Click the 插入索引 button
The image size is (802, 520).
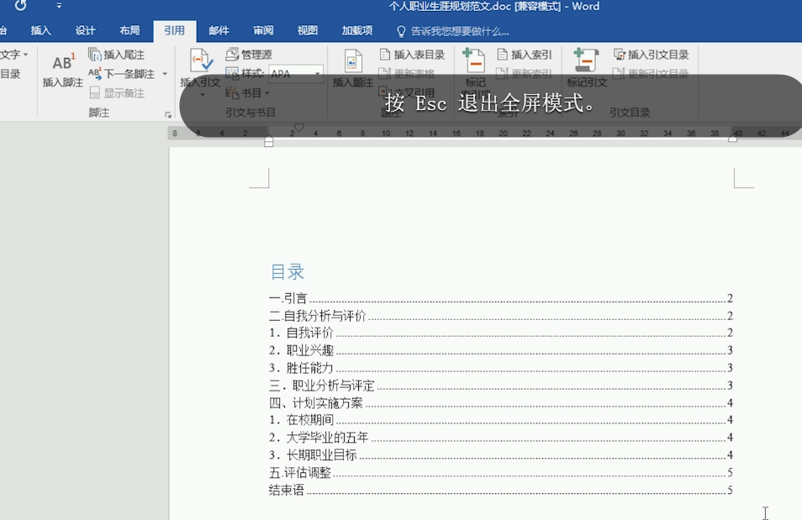(525, 55)
